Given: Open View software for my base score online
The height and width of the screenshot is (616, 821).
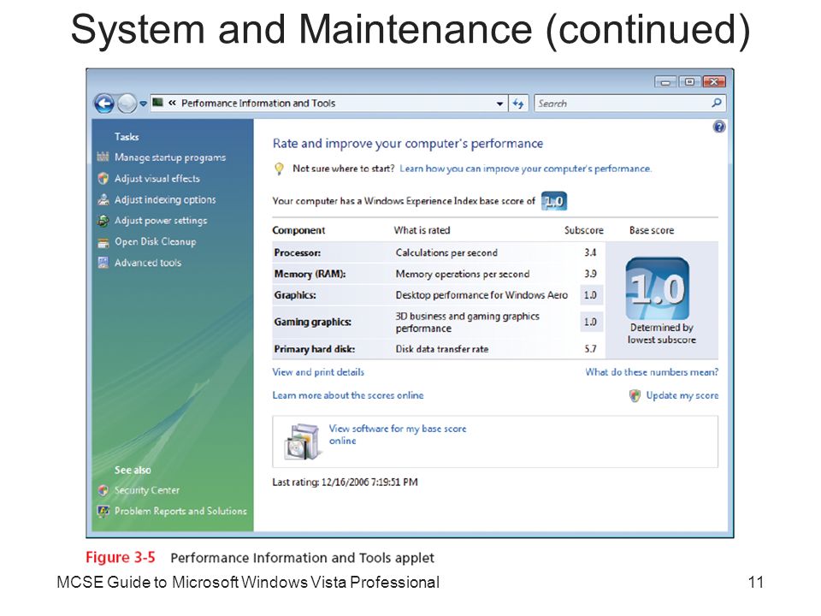Looking at the screenshot, I should click(x=398, y=435).
